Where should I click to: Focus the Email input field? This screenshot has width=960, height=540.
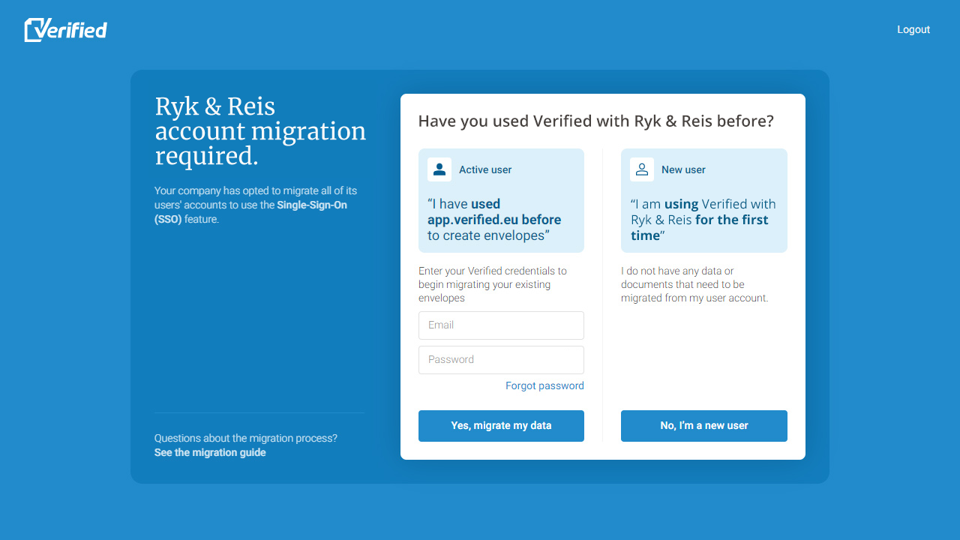click(501, 325)
